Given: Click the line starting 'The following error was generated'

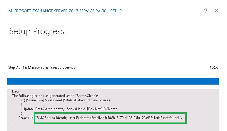Looking at the screenshot, I should [55, 96].
